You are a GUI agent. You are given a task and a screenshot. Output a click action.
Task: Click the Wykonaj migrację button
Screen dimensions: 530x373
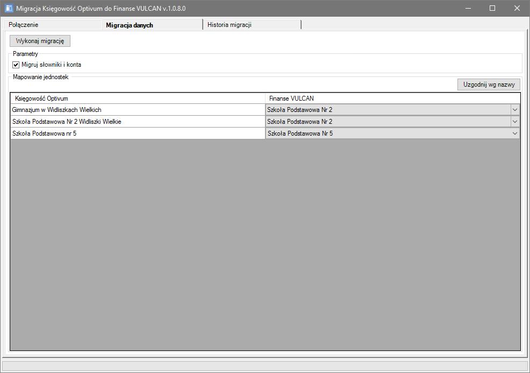click(x=40, y=41)
